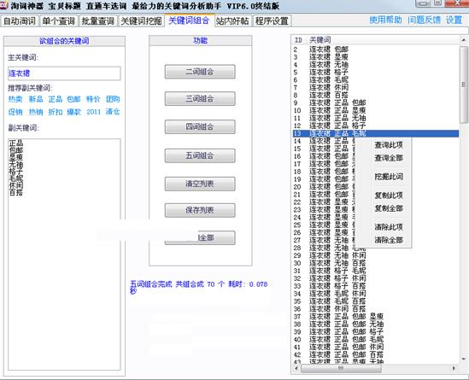
Task: Select highlighted row 13 连衣裙 正品 毛呢
Action: coord(376,133)
